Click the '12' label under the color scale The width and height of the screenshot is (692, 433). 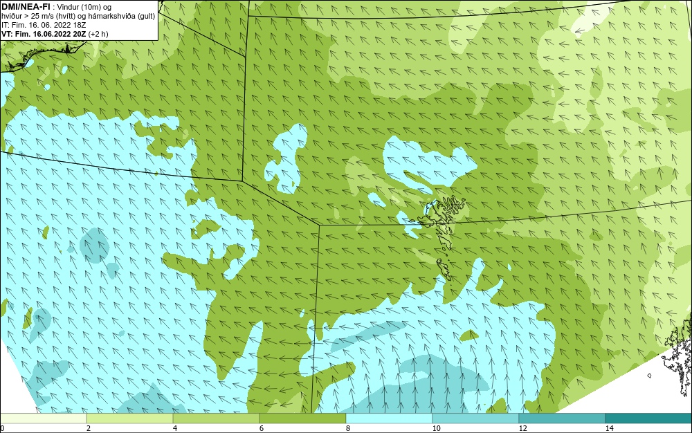click(523, 429)
